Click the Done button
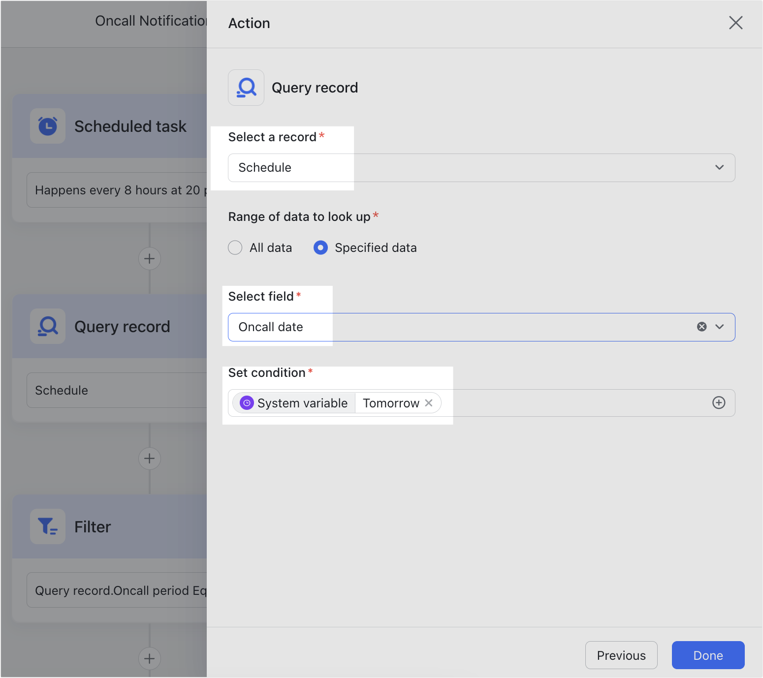Image resolution: width=763 pixels, height=678 pixels. 708,655
